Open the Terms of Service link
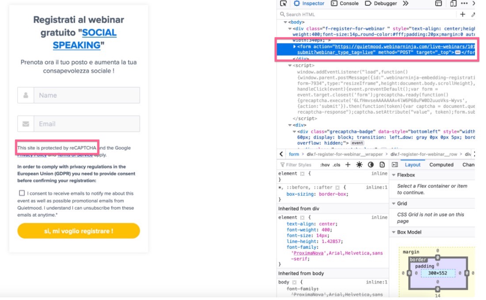The image size is (486, 300). pos(75,155)
